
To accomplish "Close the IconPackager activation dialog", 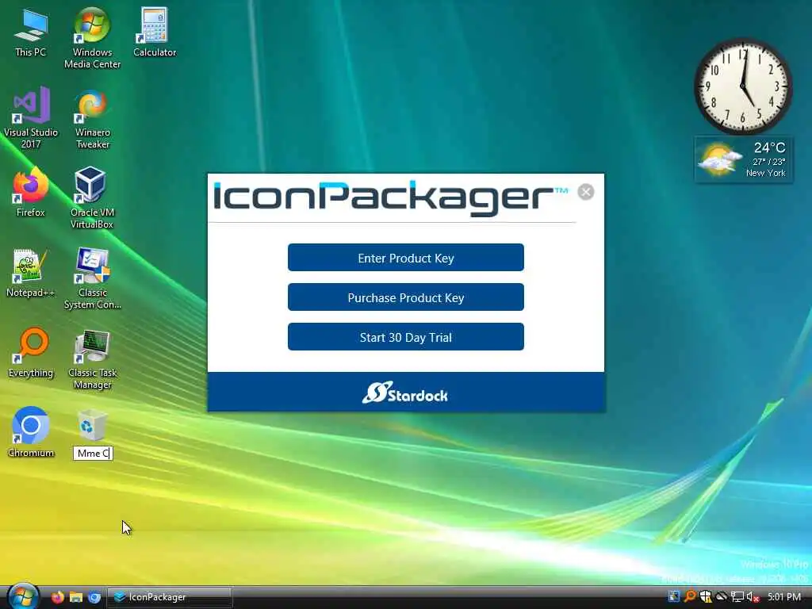I will click(x=586, y=192).
